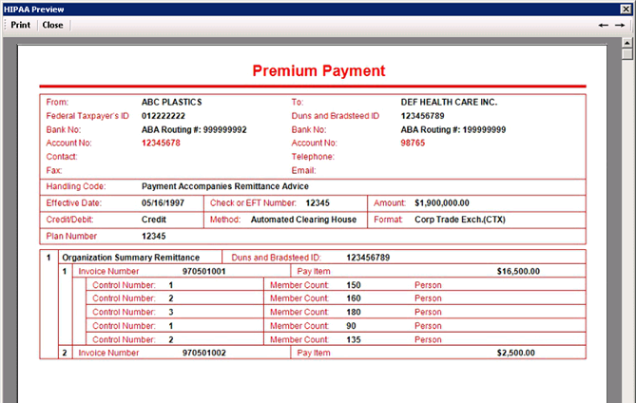Image resolution: width=636 pixels, height=403 pixels.
Task: Click the ABC PLASTICS sender name
Action: click(x=171, y=102)
